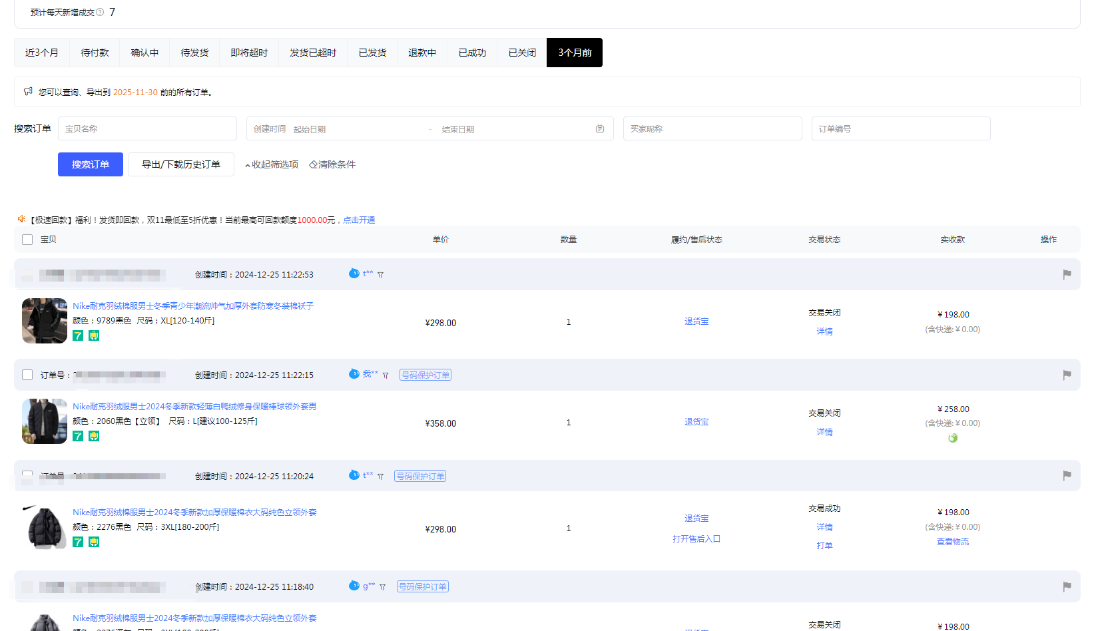Click filter funnel icon next to buyer 我**

(x=386, y=375)
